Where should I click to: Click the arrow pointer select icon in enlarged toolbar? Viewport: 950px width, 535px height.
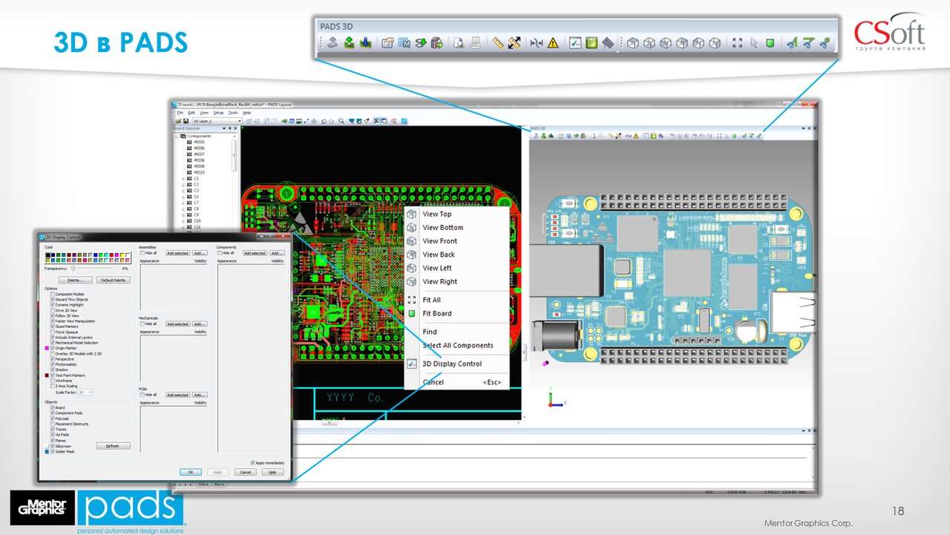click(x=754, y=43)
